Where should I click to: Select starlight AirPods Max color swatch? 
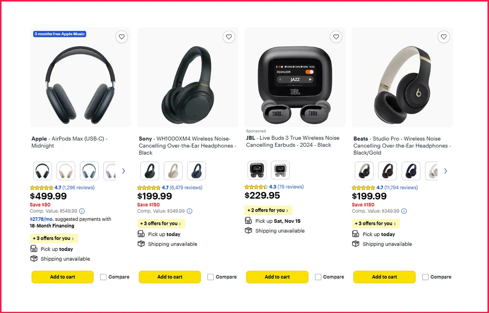coord(66,171)
